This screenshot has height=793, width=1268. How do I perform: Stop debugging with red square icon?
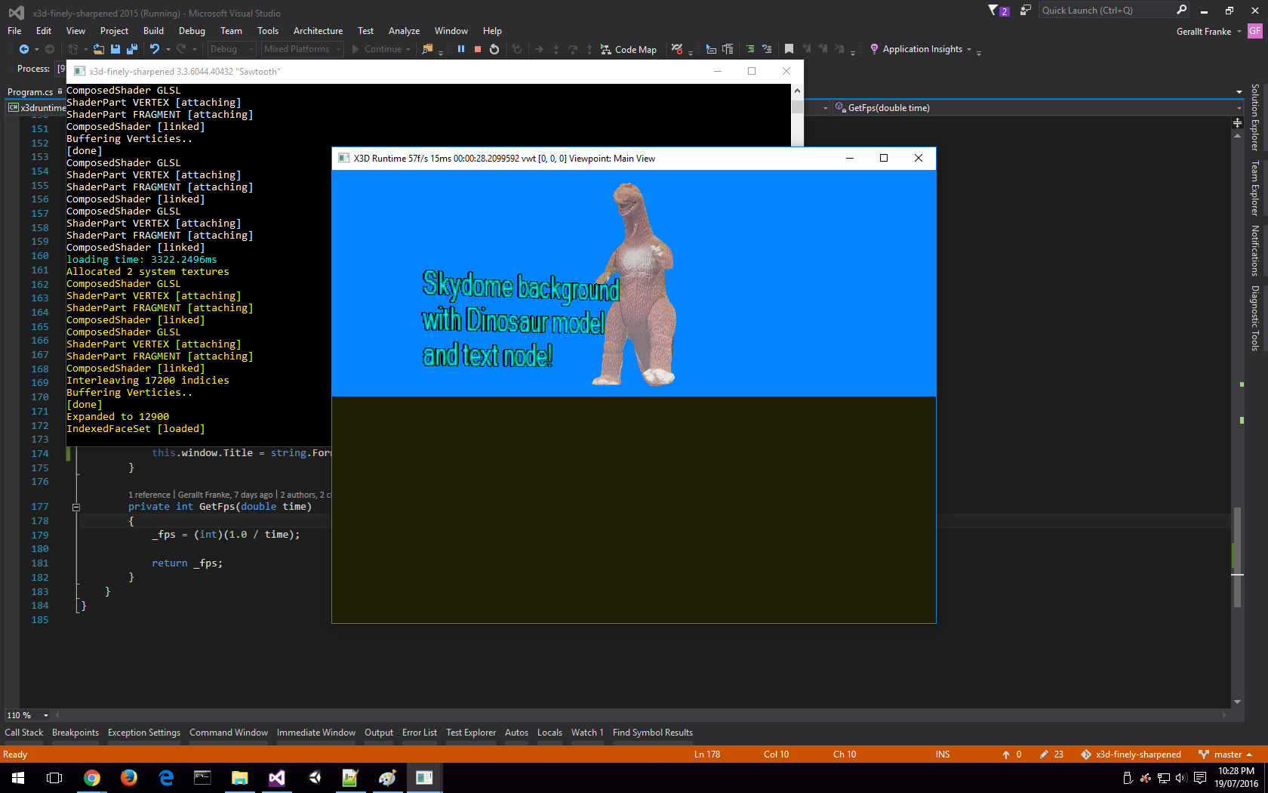[x=478, y=49]
